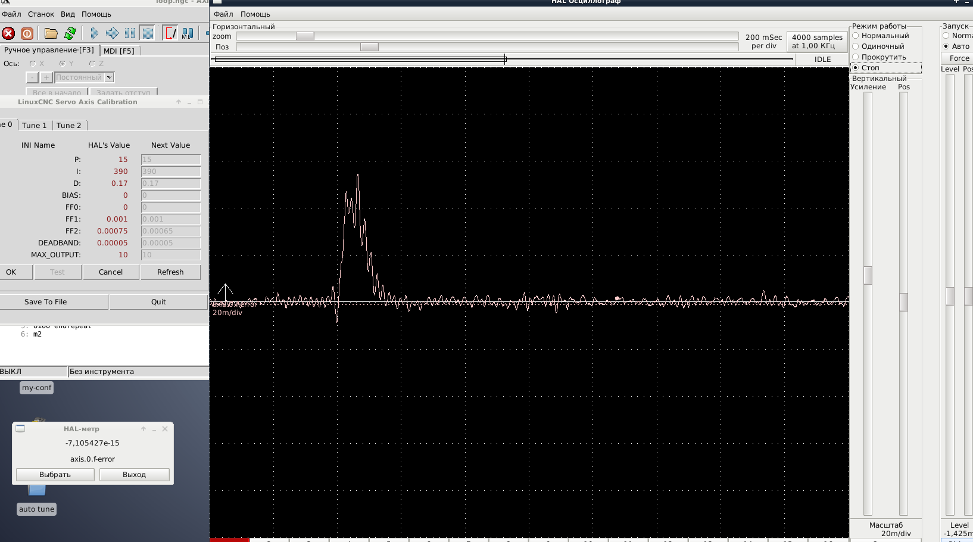Select X axis radio button
The height and width of the screenshot is (542, 973).
(x=33, y=64)
